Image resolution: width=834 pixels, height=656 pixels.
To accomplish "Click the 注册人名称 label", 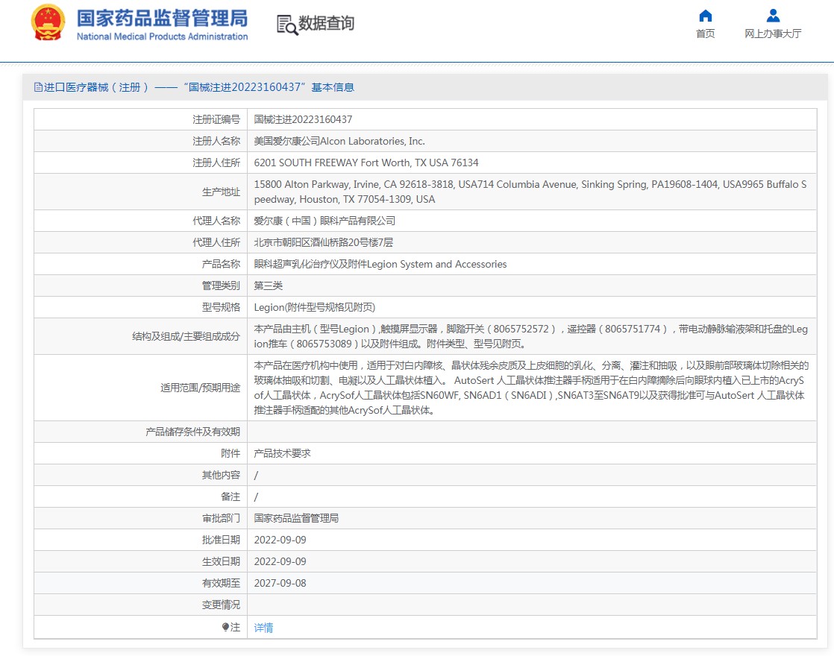I will (x=216, y=141).
